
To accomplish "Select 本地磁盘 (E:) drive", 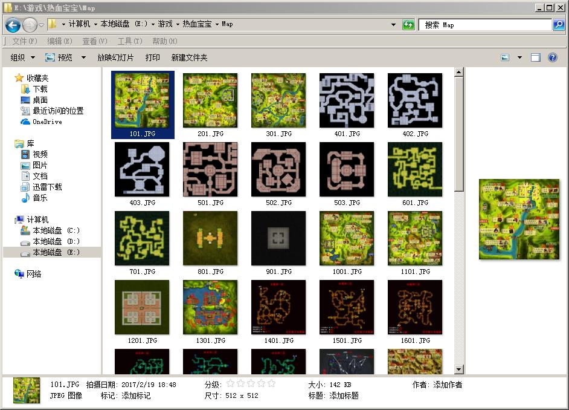I will pyautogui.click(x=52, y=252).
